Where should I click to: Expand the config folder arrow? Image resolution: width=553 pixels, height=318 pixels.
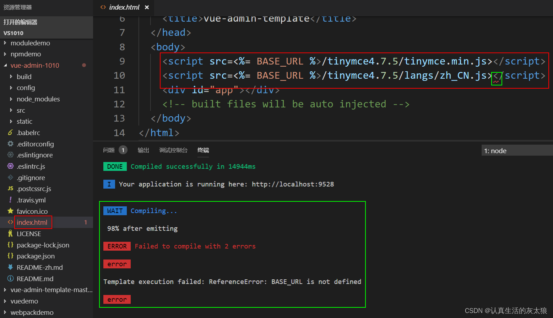[11, 88]
